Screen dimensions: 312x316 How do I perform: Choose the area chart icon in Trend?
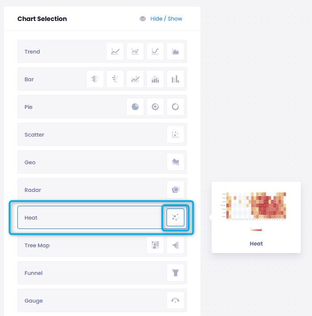click(175, 52)
